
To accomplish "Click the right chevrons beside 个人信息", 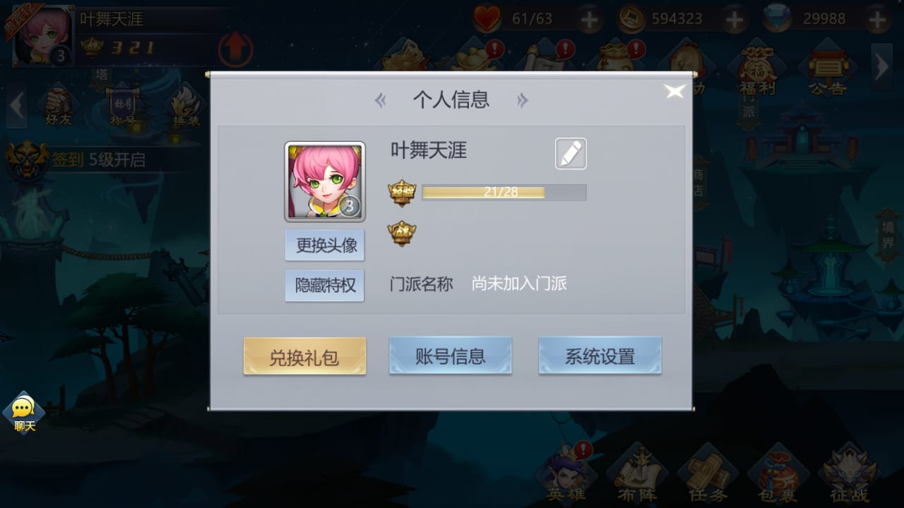I will pyautogui.click(x=523, y=100).
